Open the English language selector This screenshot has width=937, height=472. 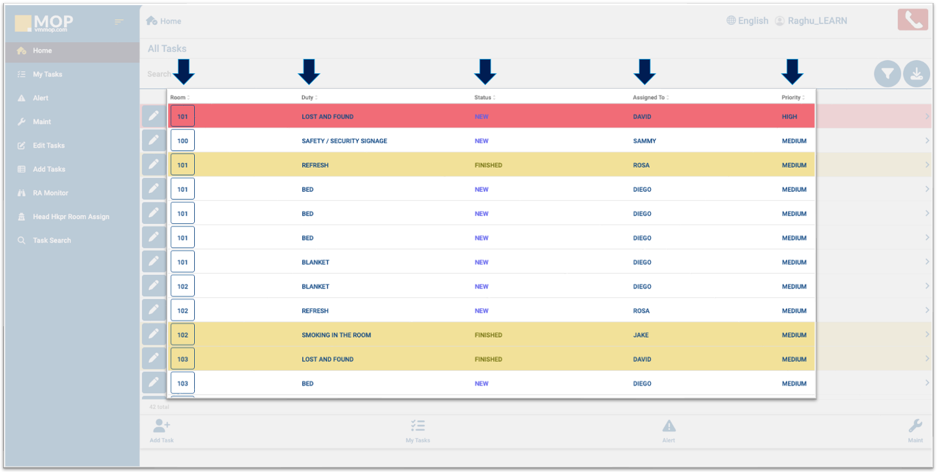[747, 21]
